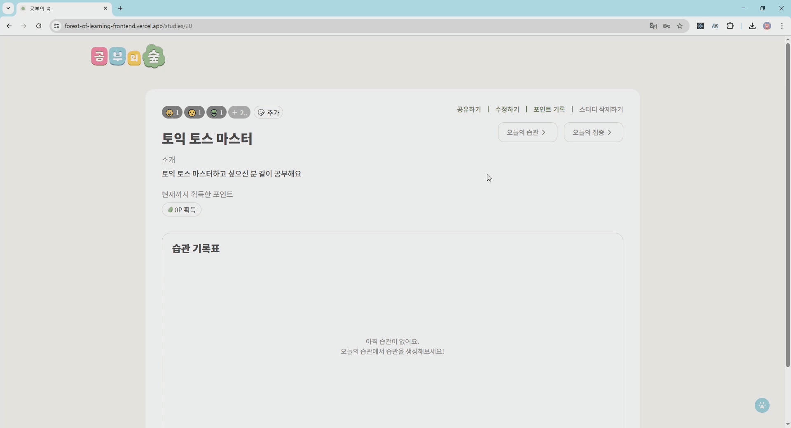This screenshot has width=791, height=428.
Task: Minimize the browser window
Action: (x=744, y=8)
